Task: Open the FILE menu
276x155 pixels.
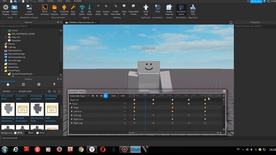Action: (x=4, y=1)
